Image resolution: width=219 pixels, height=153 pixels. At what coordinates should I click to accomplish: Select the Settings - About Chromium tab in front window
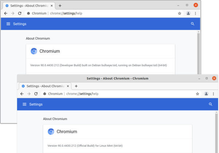(45, 86)
